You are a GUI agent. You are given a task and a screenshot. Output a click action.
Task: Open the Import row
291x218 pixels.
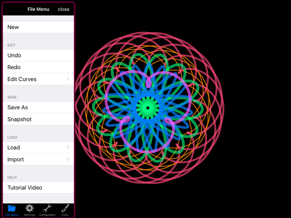[x=38, y=159]
